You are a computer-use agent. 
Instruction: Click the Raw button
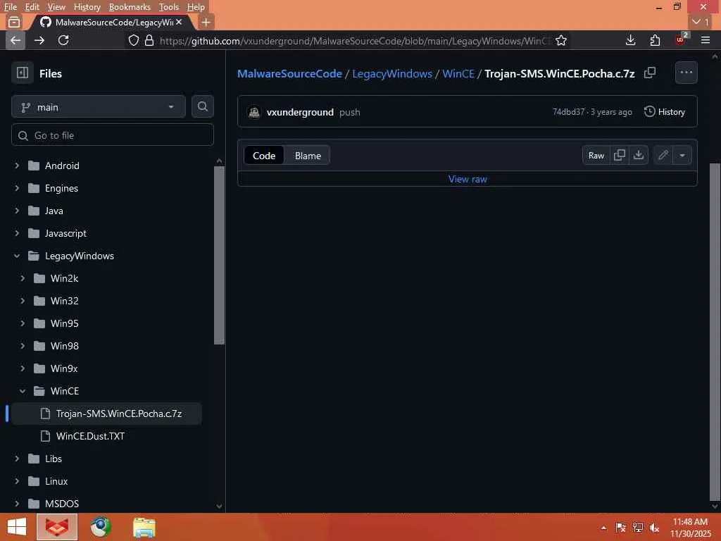point(596,155)
